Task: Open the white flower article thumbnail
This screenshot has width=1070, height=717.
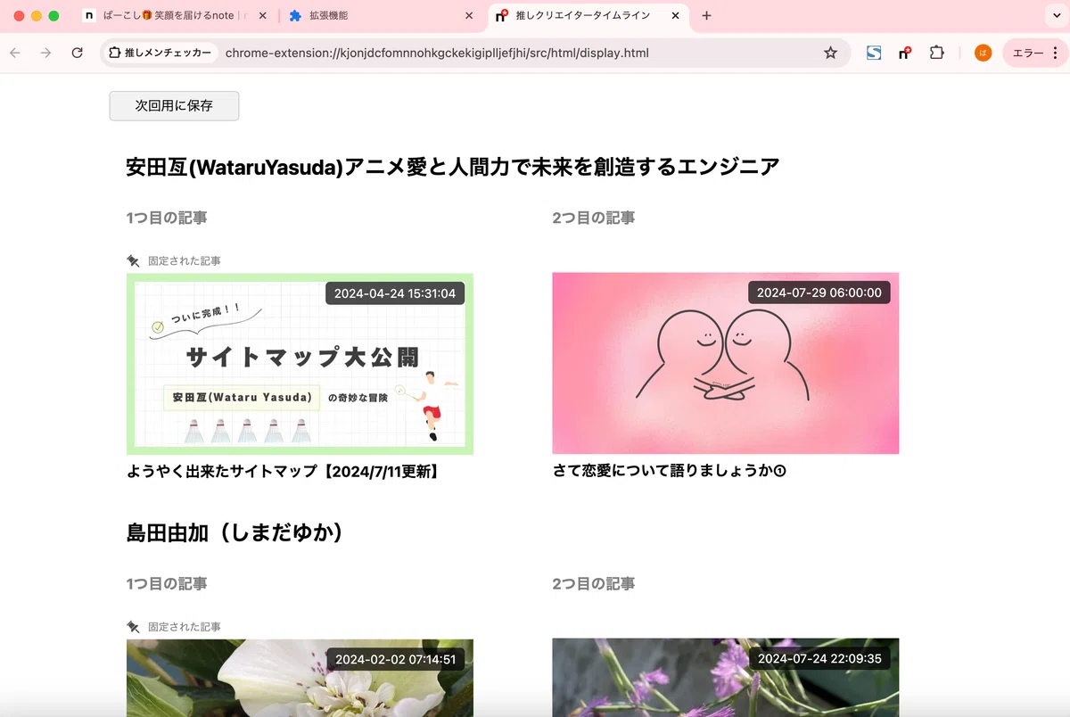Action: click(x=300, y=678)
